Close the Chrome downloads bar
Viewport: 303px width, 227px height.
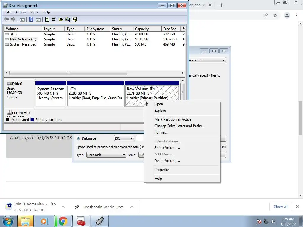click(x=298, y=207)
